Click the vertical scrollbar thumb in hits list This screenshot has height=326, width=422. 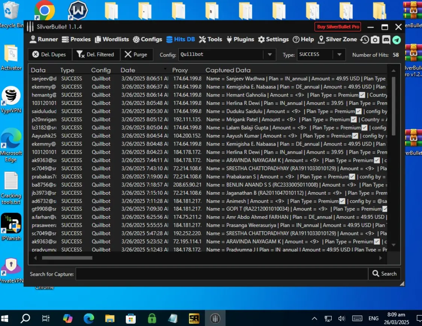click(x=393, y=106)
